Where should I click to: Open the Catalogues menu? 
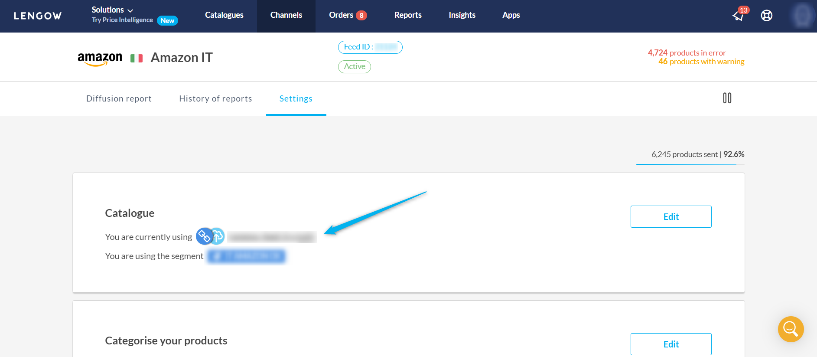click(224, 15)
